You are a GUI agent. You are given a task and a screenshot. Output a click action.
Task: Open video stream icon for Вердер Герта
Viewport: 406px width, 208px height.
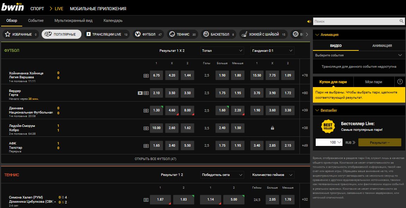point(140,93)
